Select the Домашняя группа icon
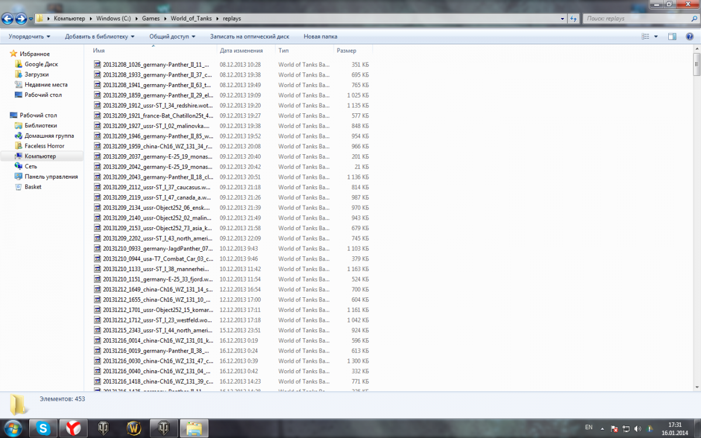 (x=19, y=135)
